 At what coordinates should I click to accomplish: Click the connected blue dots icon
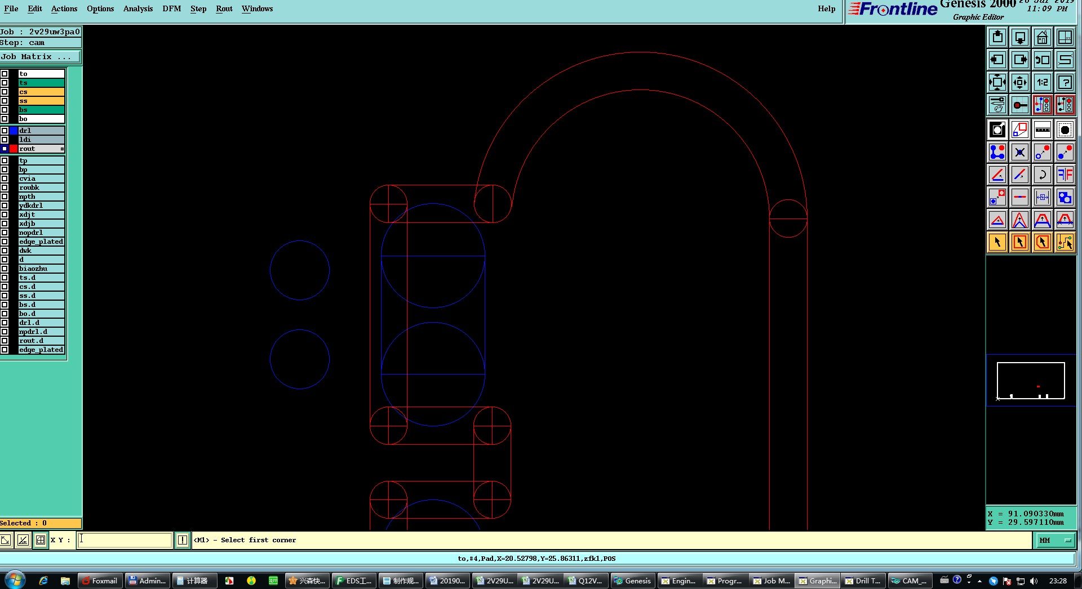(997, 153)
